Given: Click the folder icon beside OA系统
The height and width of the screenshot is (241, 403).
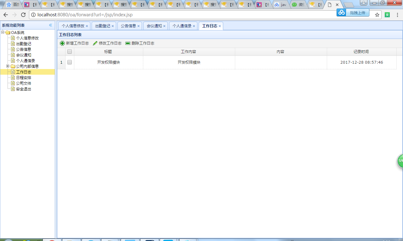Looking at the screenshot, I should coord(8,32).
